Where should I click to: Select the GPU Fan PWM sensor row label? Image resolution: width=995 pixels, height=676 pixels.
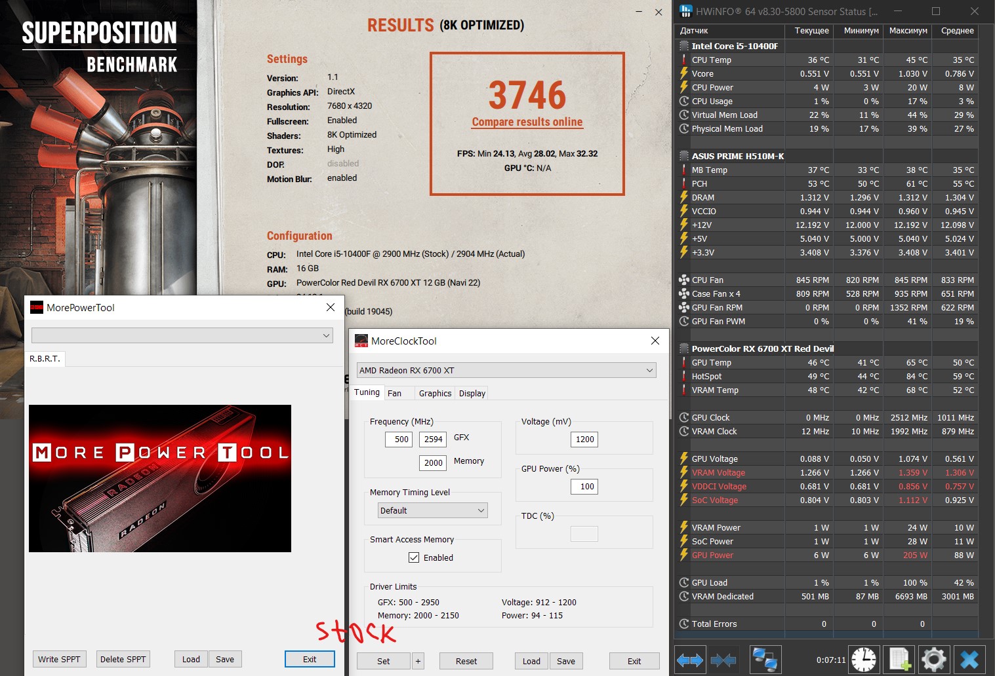coord(718,321)
